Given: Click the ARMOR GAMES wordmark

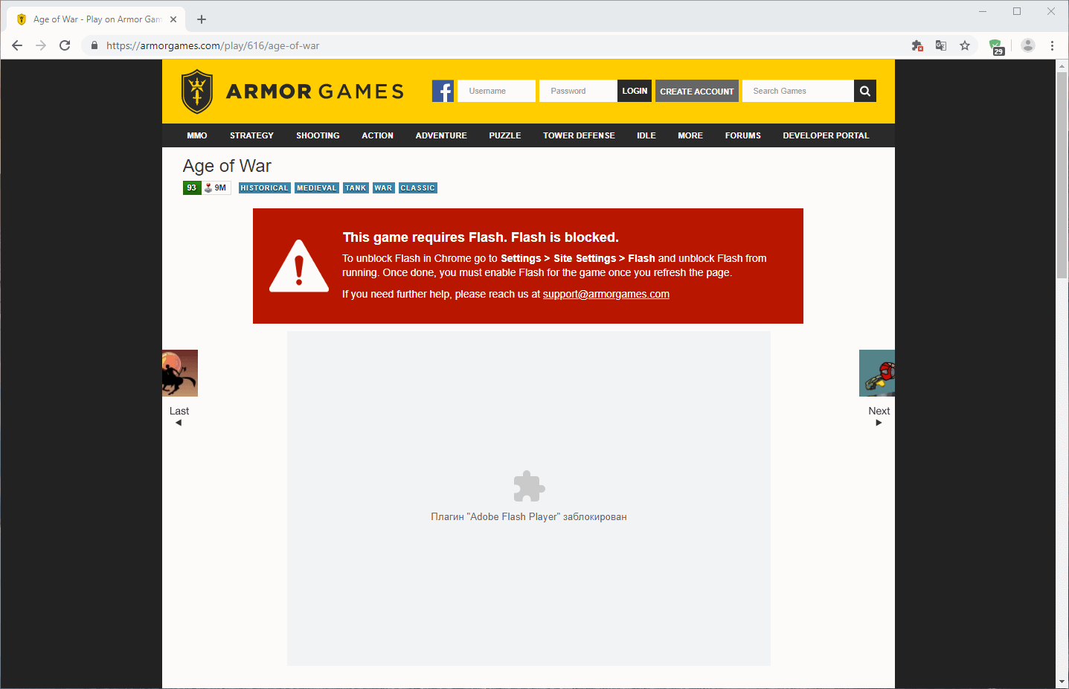Looking at the screenshot, I should click(x=315, y=92).
